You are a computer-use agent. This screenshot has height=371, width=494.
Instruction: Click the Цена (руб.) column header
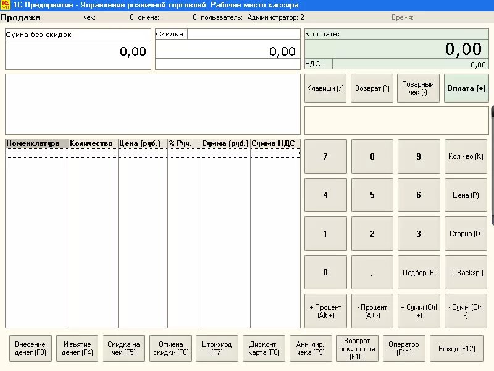click(x=143, y=143)
